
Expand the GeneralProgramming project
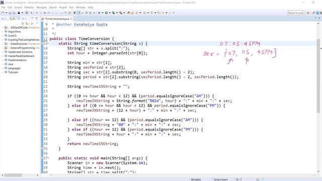[x=3, y=48]
